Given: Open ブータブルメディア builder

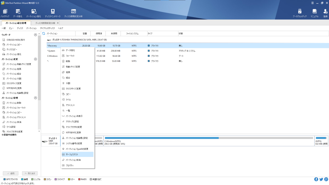Looking at the screenshot, I should (x=300, y=13).
